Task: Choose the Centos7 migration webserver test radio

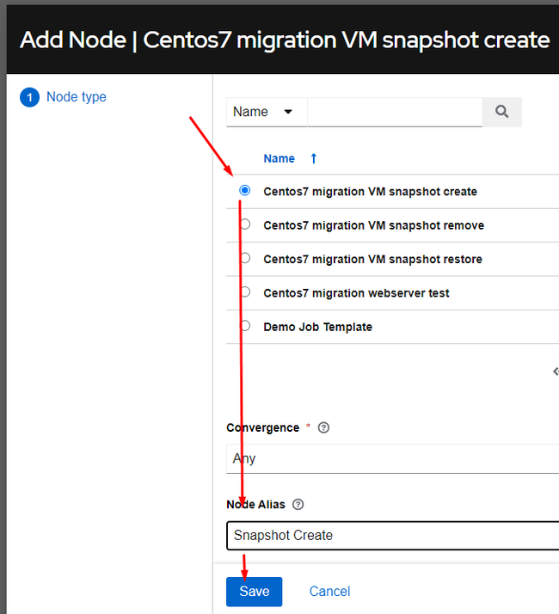Action: 245,292
